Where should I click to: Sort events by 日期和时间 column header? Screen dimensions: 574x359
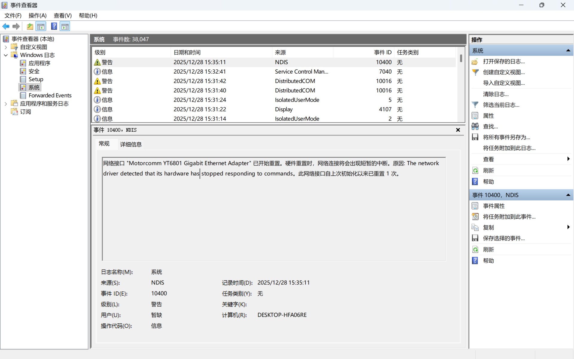point(222,52)
